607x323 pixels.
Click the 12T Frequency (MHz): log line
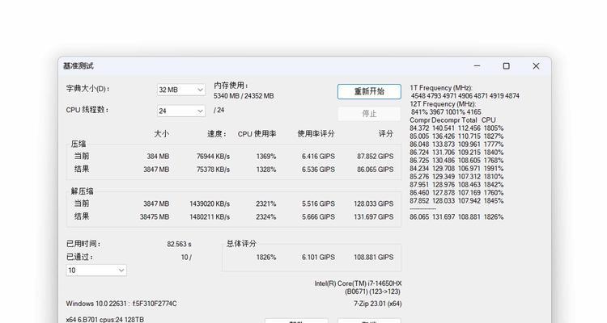point(443,104)
